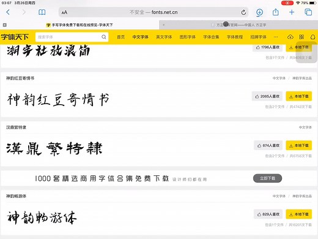
Task: Open the 汉鼎繁特隶 title link
Action: point(16,127)
